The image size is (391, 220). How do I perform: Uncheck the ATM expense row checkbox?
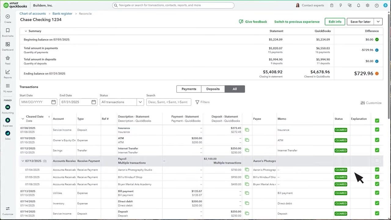coord(377,140)
